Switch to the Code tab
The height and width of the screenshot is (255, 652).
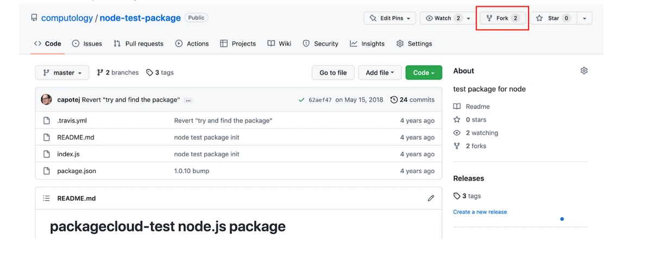(47, 43)
